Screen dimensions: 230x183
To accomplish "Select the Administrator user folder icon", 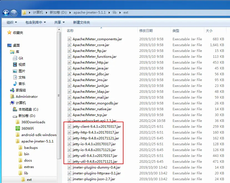I will tap(12, 96).
